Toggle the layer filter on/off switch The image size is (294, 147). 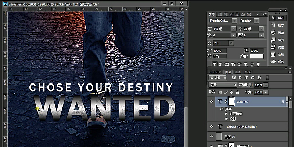tap(268, 78)
